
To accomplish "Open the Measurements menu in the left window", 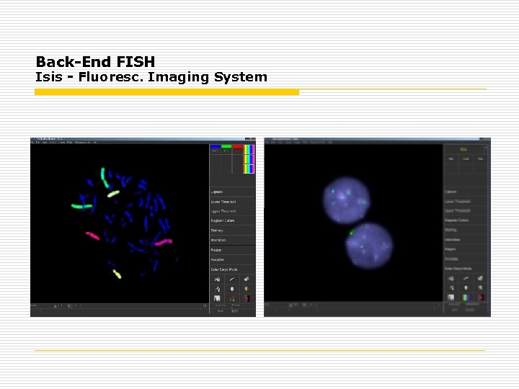I will 82,143.
